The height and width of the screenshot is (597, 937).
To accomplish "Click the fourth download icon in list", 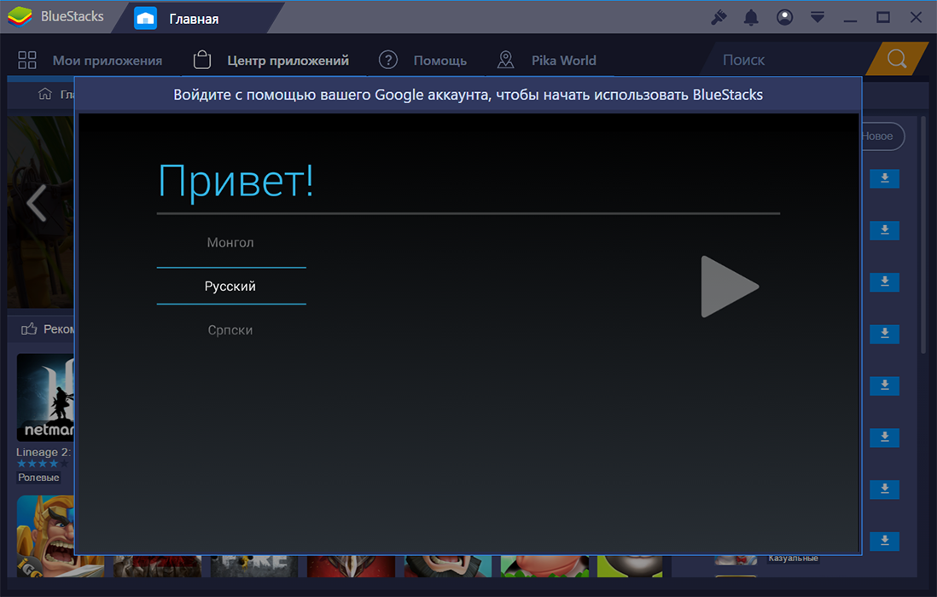I will coord(884,333).
